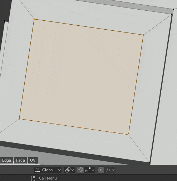Viewport: 177px width, 181px height.
Task: Open the Edge menu
Action: click(x=6, y=160)
